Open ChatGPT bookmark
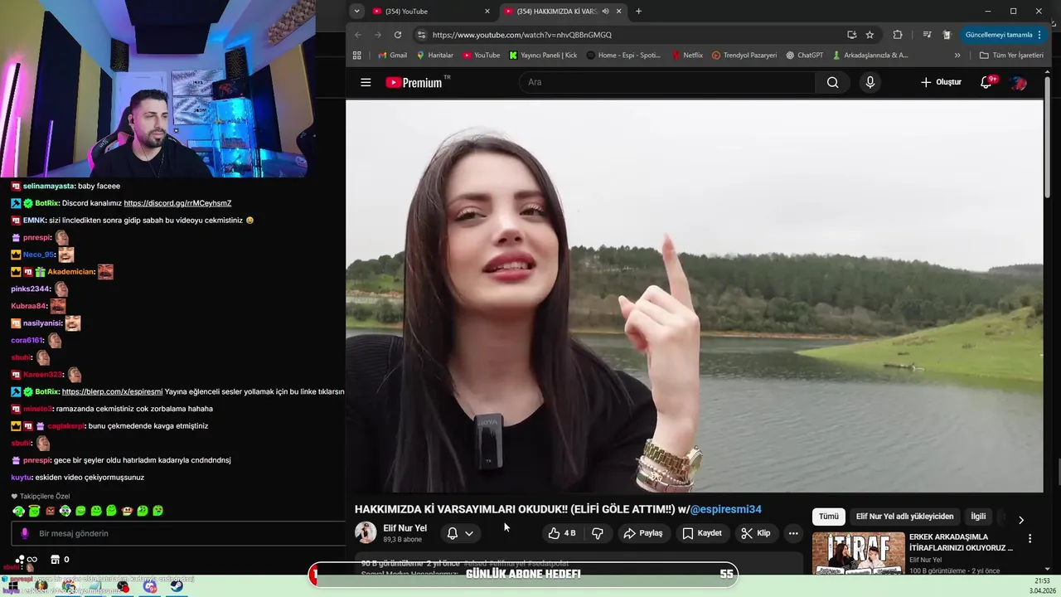The height and width of the screenshot is (597, 1061). 804,56
